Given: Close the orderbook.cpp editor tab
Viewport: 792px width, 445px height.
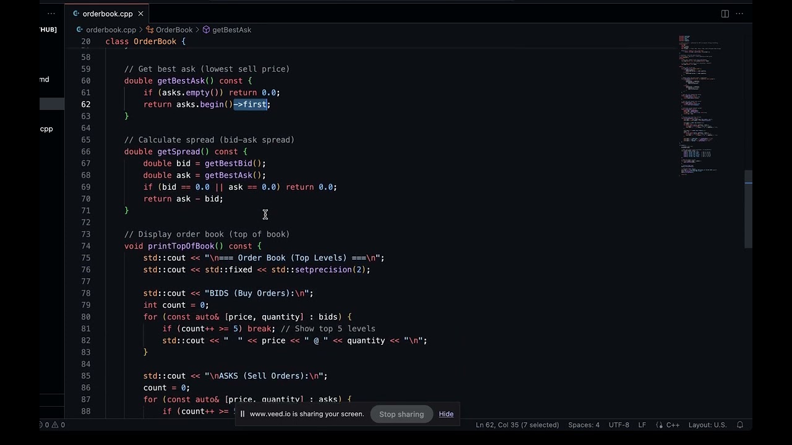Looking at the screenshot, I should [x=140, y=14].
